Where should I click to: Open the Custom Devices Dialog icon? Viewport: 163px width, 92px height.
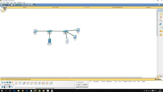point(34,5)
